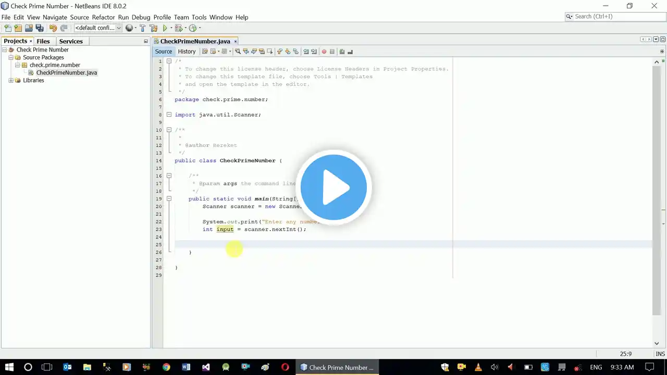667x375 pixels.
Task: Click the Debug Project toolbar icon
Action: (x=179, y=28)
